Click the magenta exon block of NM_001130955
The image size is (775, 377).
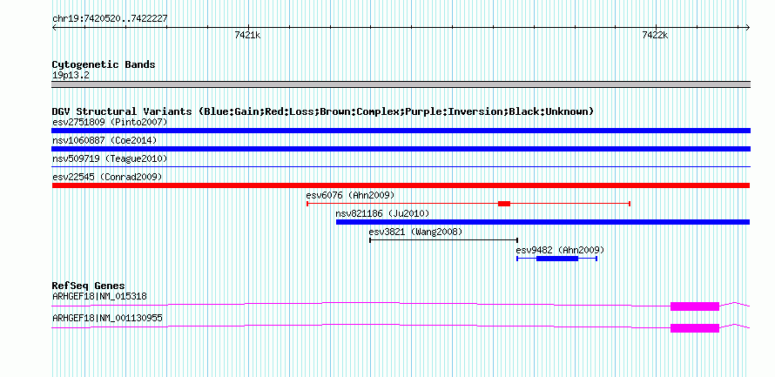tap(694, 328)
